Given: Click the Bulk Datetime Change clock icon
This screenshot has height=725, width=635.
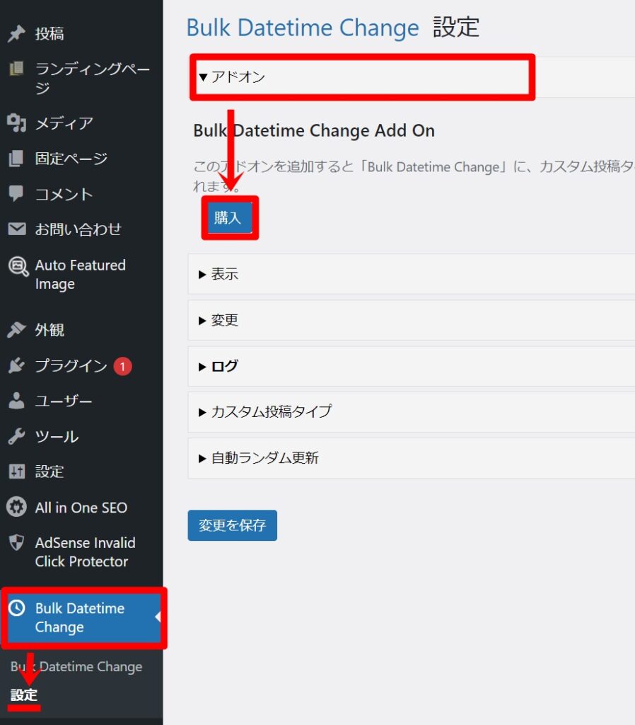Looking at the screenshot, I should pos(17,608).
